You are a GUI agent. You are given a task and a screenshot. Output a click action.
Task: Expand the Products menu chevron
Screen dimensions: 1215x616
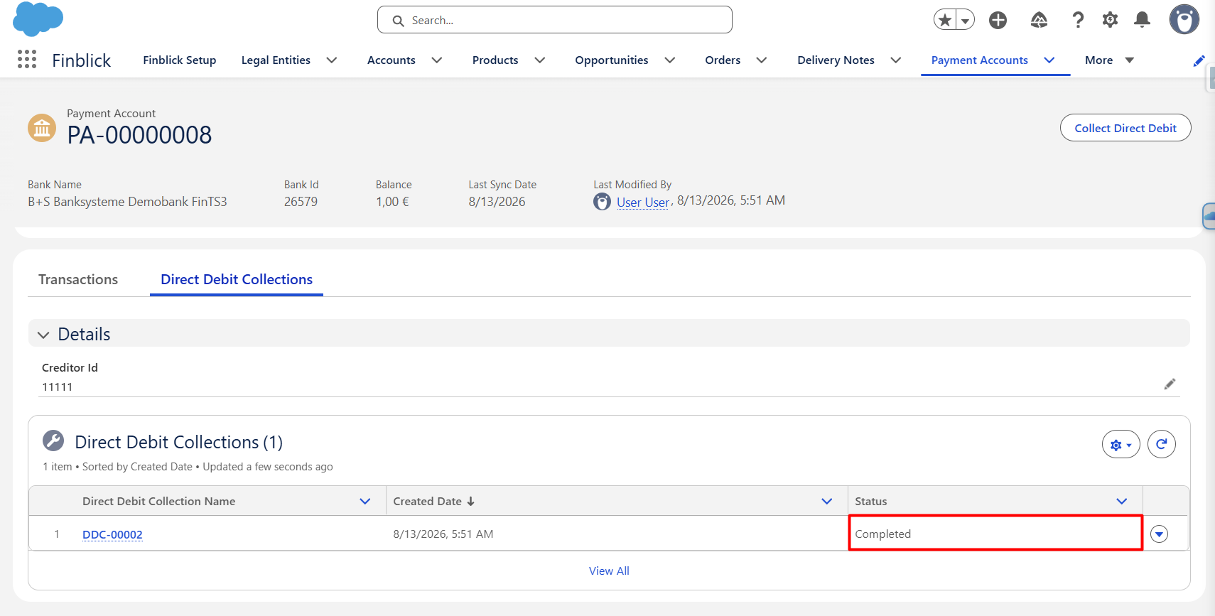[x=540, y=60]
